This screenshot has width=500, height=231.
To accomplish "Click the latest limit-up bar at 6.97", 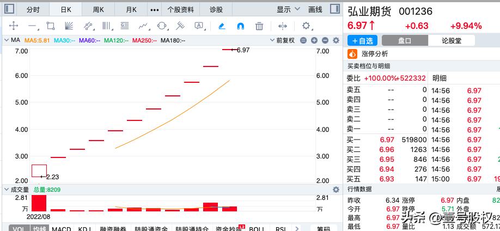I will coord(230,50).
